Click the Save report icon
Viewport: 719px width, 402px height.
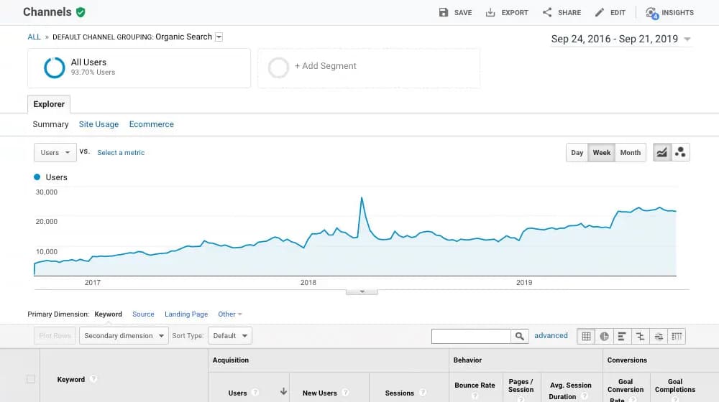point(444,12)
